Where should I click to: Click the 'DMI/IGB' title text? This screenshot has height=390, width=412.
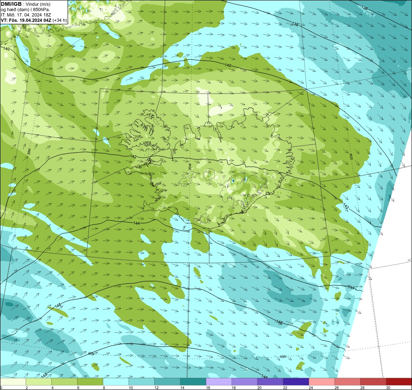pos(11,4)
